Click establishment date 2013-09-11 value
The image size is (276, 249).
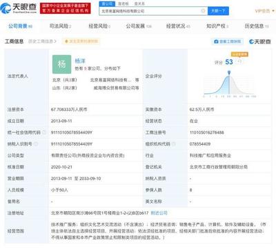[61, 121]
